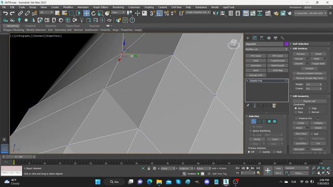333x187 pixels.
Task: Select the Off preview selection radio
Action: 249,152
